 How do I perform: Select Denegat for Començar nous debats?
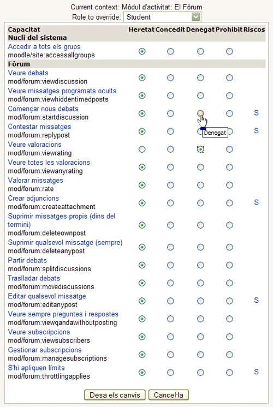(x=200, y=113)
